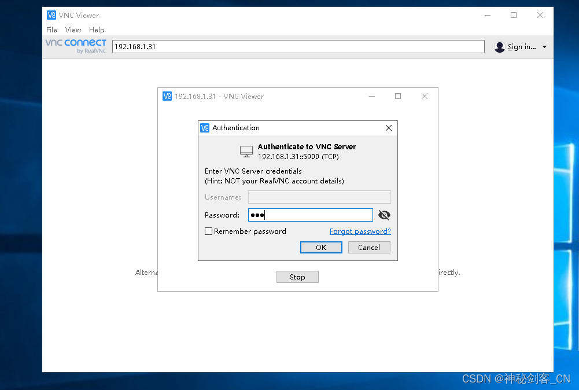Open the Help menu
Image resolution: width=579 pixels, height=390 pixels.
tap(97, 30)
